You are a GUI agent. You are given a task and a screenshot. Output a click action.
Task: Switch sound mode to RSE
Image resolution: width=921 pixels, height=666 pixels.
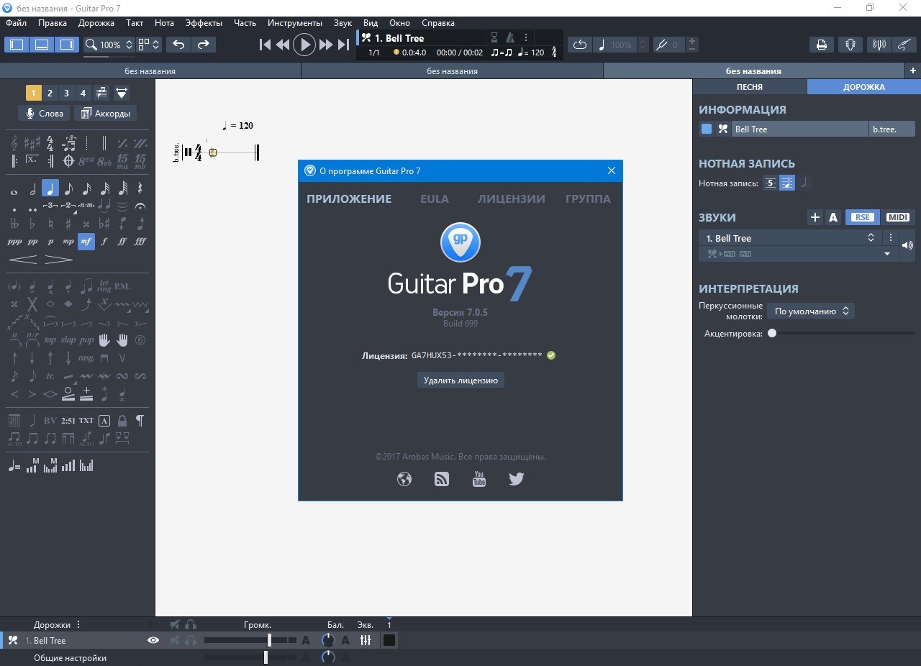click(862, 217)
